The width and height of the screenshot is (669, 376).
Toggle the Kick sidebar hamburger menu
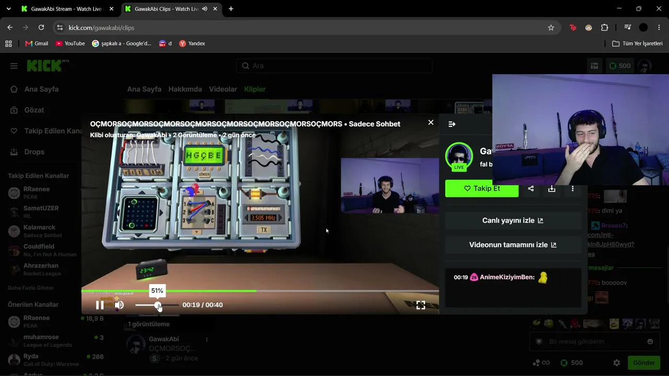pyautogui.click(x=14, y=66)
